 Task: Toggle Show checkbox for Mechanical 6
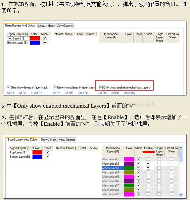[138, 181]
